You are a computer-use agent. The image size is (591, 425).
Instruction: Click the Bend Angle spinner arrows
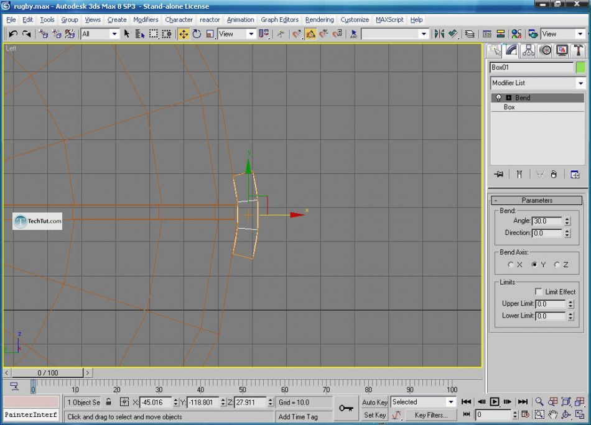coord(567,221)
